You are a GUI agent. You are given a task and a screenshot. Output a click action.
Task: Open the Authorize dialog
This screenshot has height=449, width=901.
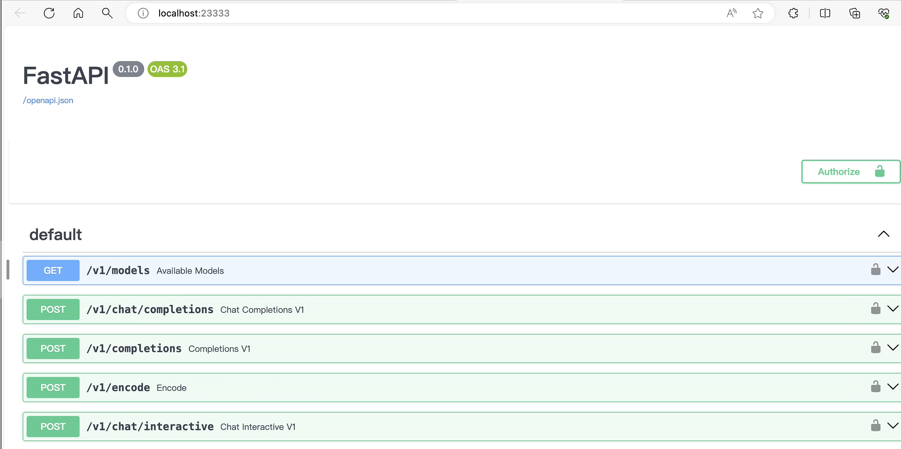pos(850,171)
